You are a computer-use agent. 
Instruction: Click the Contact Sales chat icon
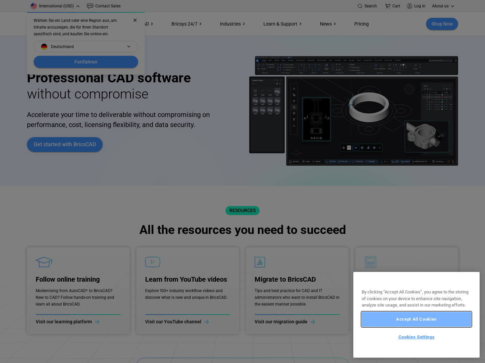coord(90,6)
